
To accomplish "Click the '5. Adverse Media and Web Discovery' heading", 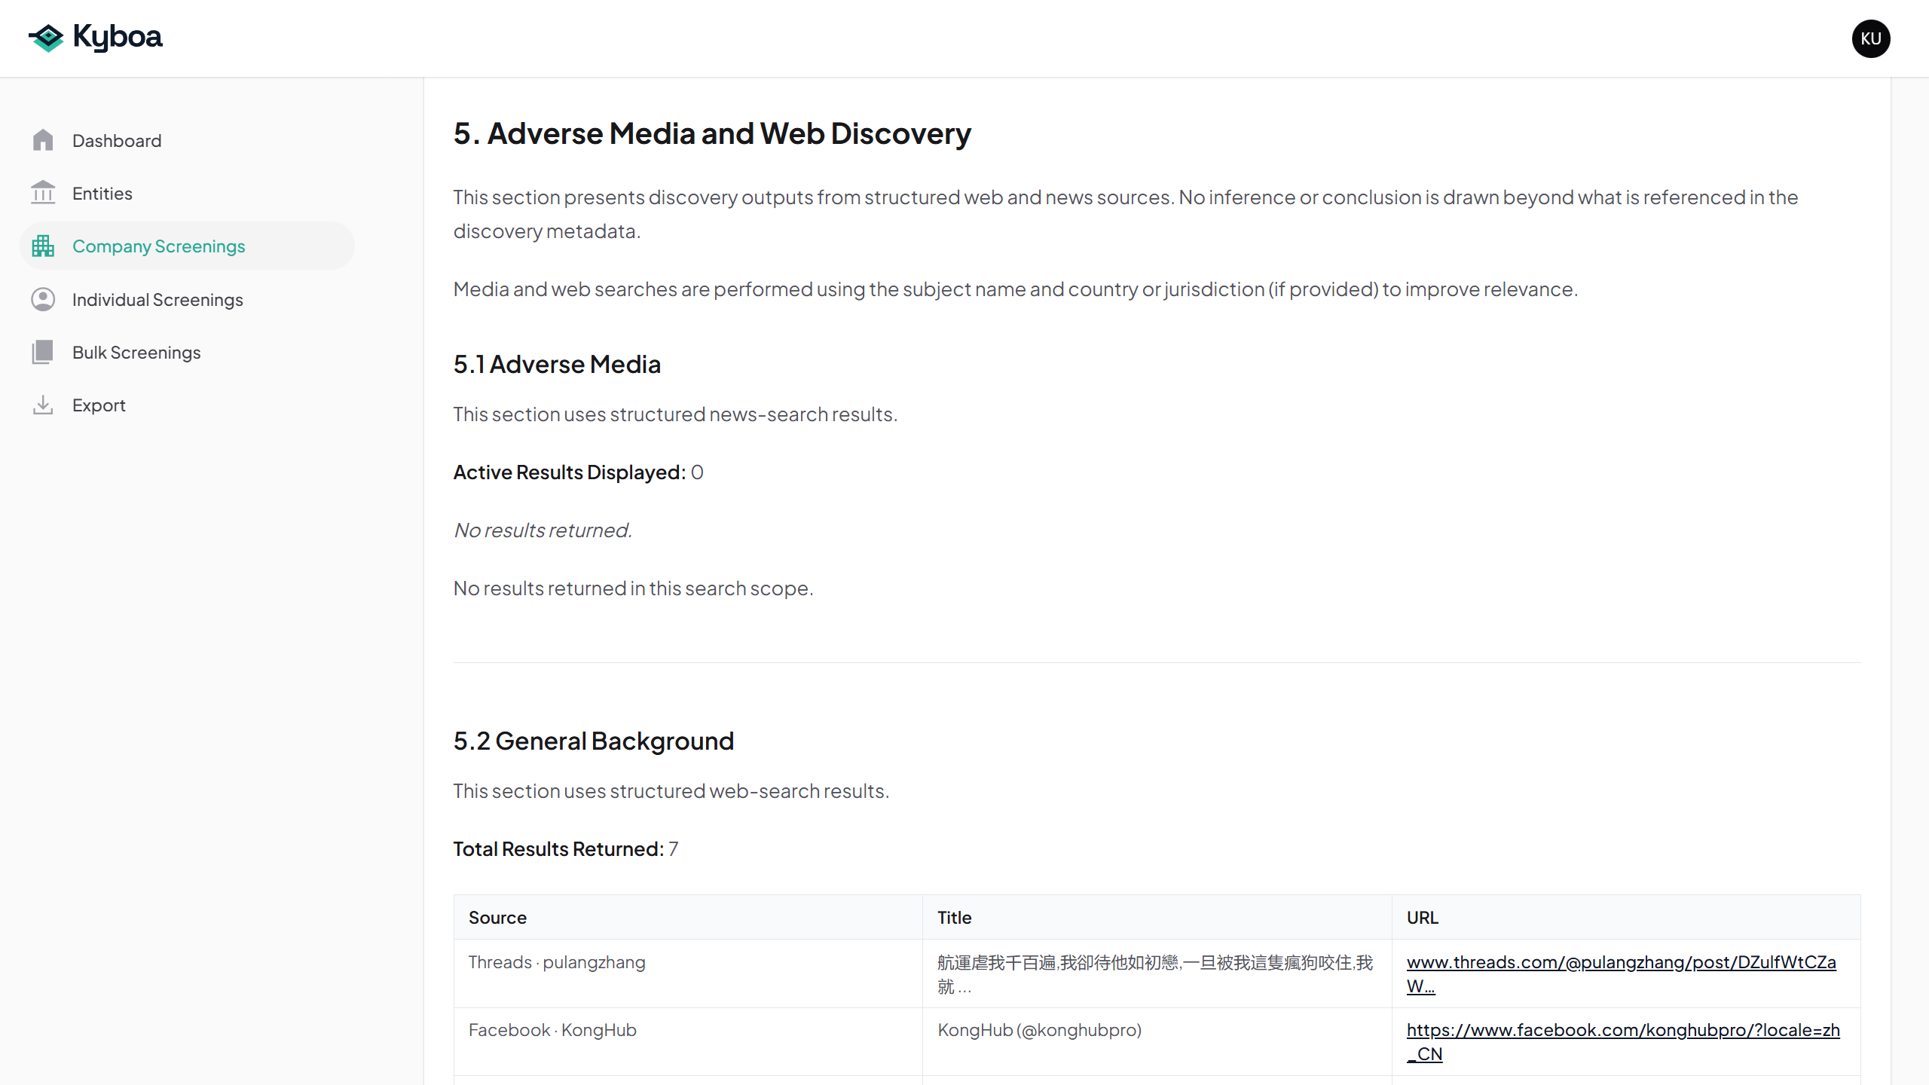I will tap(712, 133).
